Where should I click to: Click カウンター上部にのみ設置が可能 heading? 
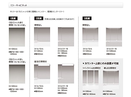tap(101, 63)
